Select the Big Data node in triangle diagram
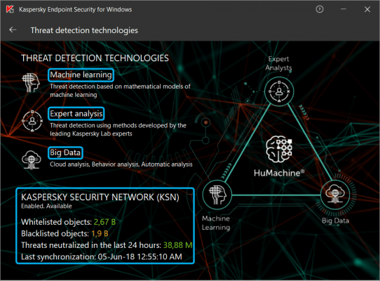 point(335,195)
